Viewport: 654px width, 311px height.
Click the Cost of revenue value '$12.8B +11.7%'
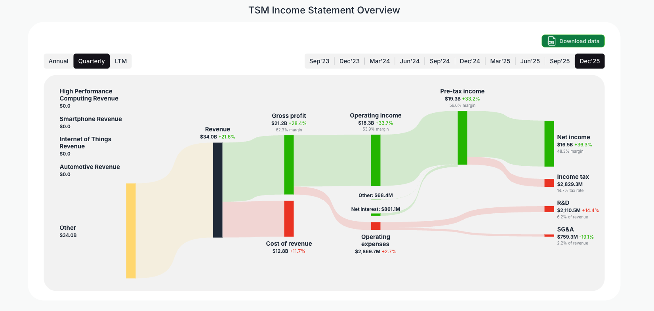(289, 251)
